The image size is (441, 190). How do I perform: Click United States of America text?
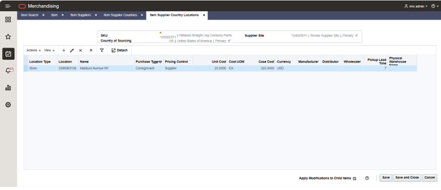[194, 41]
